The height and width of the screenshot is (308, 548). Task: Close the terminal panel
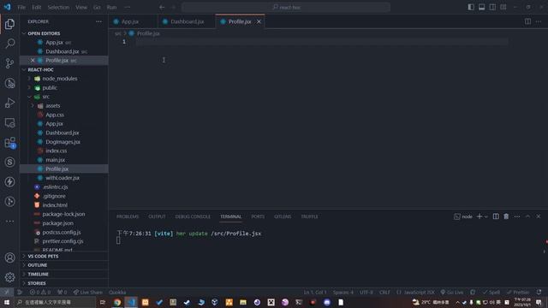click(x=539, y=216)
